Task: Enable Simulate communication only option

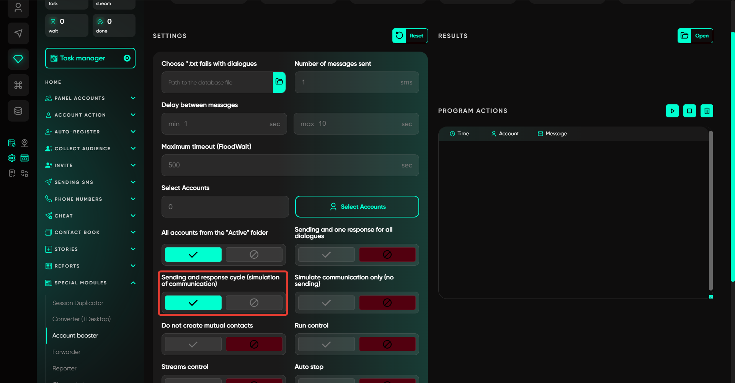Action: click(x=326, y=303)
